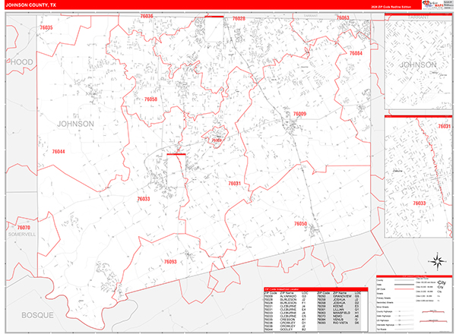Click the ALVARADO row in ZIP index
This screenshot has height=334, width=456.
(x=286, y=296)
